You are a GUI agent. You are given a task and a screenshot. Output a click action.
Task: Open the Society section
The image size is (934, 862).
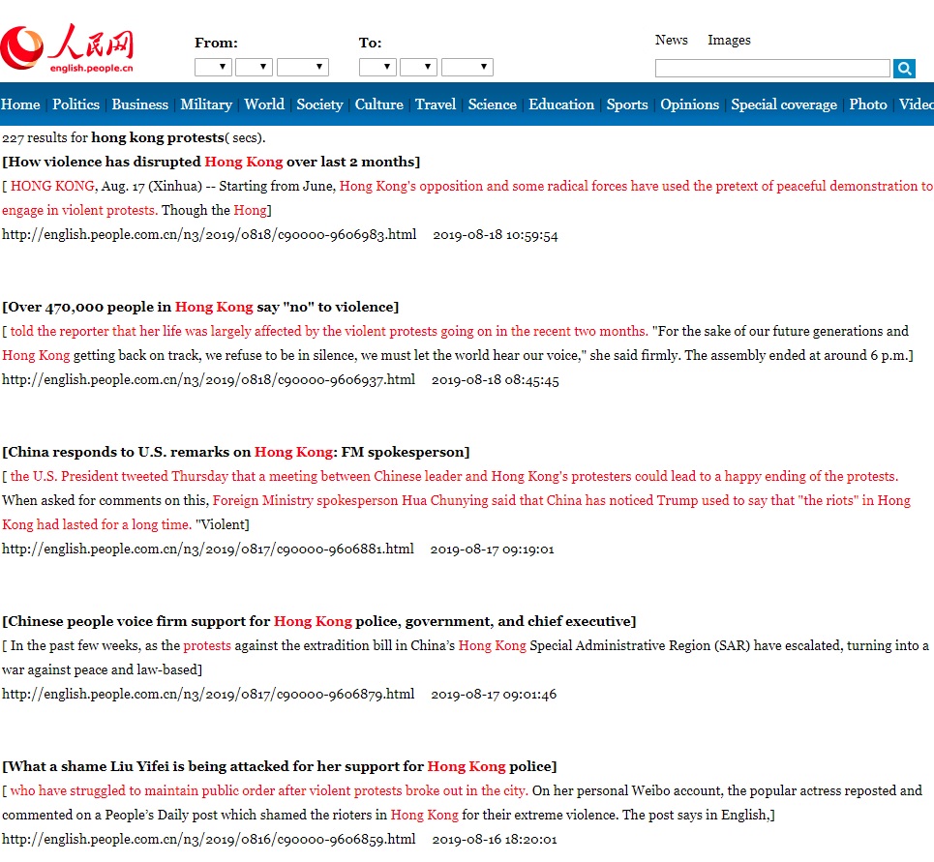coord(319,104)
